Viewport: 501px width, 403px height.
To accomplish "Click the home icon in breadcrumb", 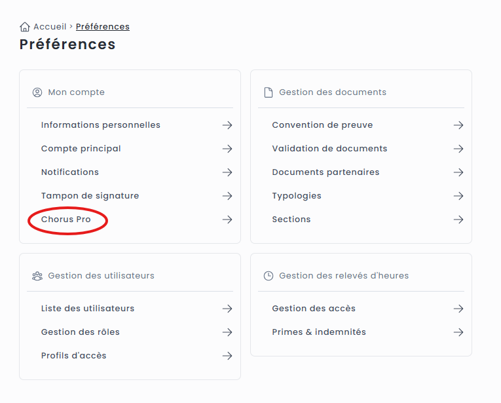I will (x=25, y=27).
